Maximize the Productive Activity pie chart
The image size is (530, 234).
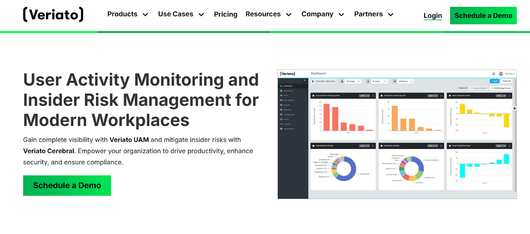tap(441, 146)
